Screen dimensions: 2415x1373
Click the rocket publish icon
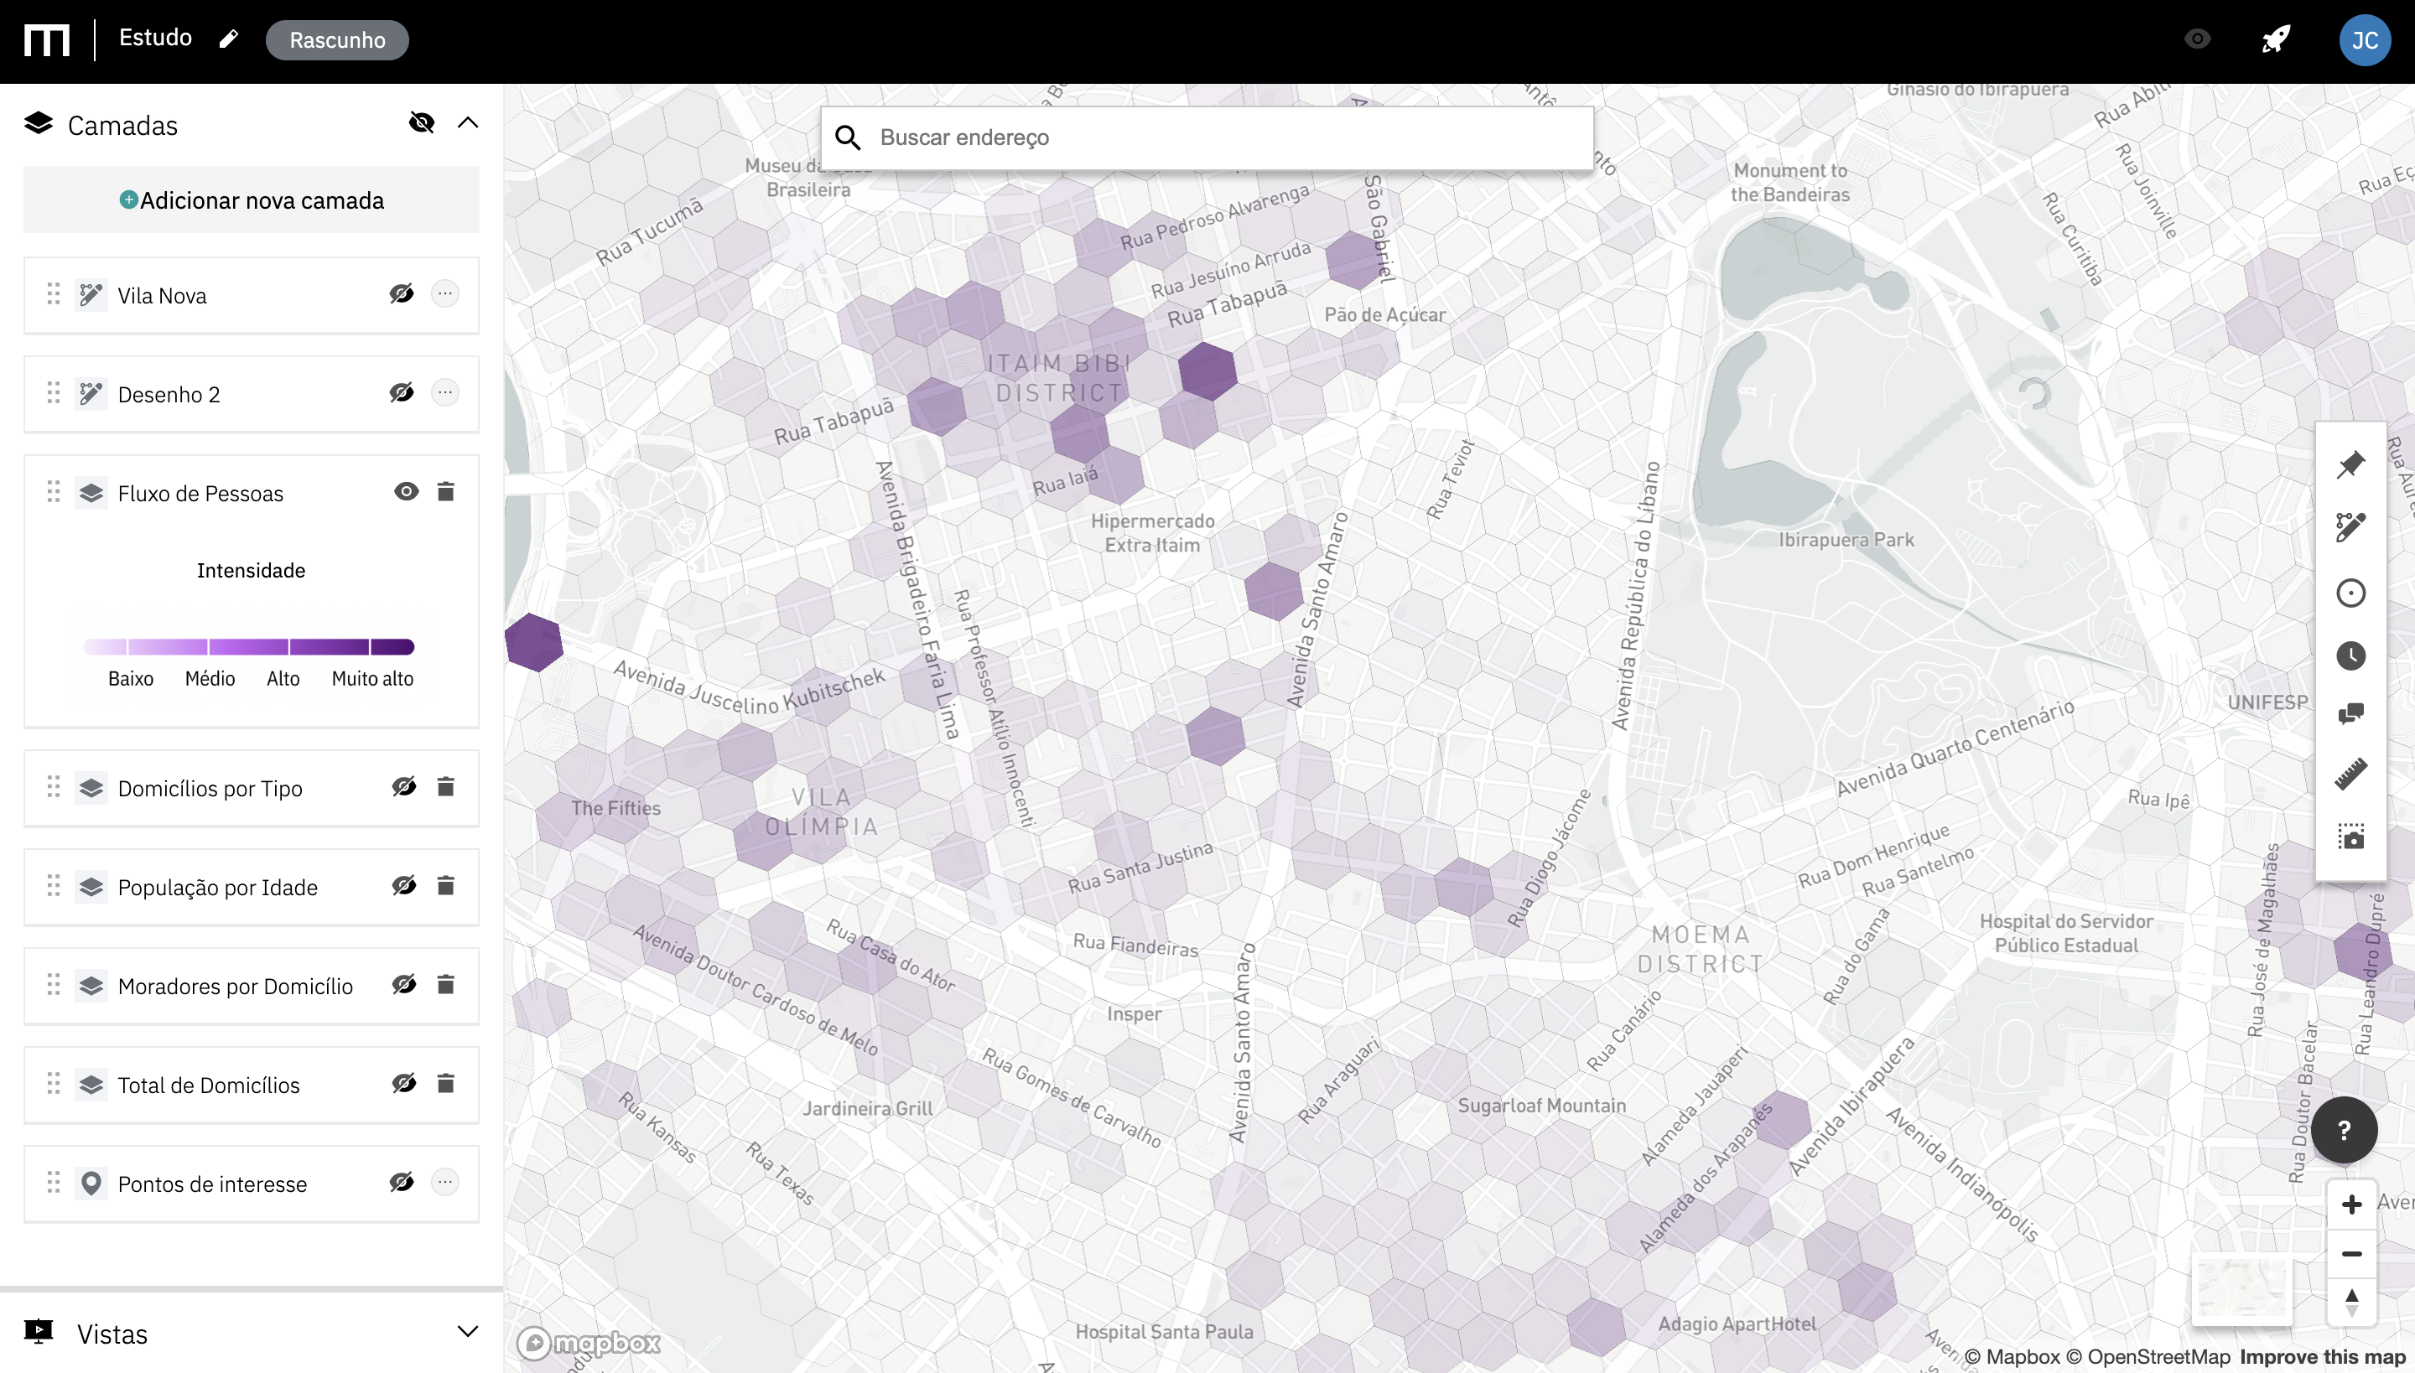(2276, 39)
